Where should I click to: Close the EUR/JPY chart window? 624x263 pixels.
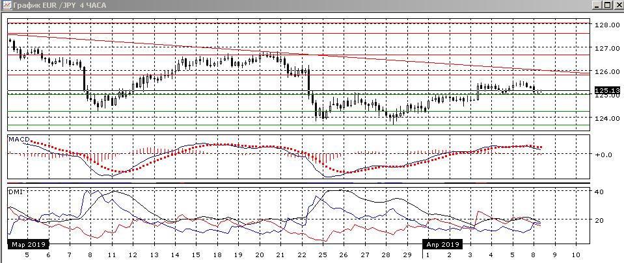click(617, 5)
